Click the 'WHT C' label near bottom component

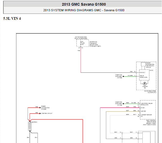coord(133,132)
